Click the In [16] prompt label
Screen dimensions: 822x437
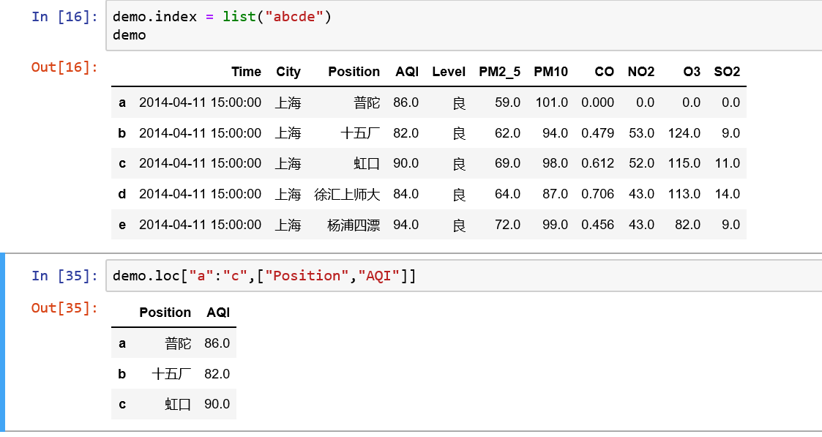click(x=64, y=17)
